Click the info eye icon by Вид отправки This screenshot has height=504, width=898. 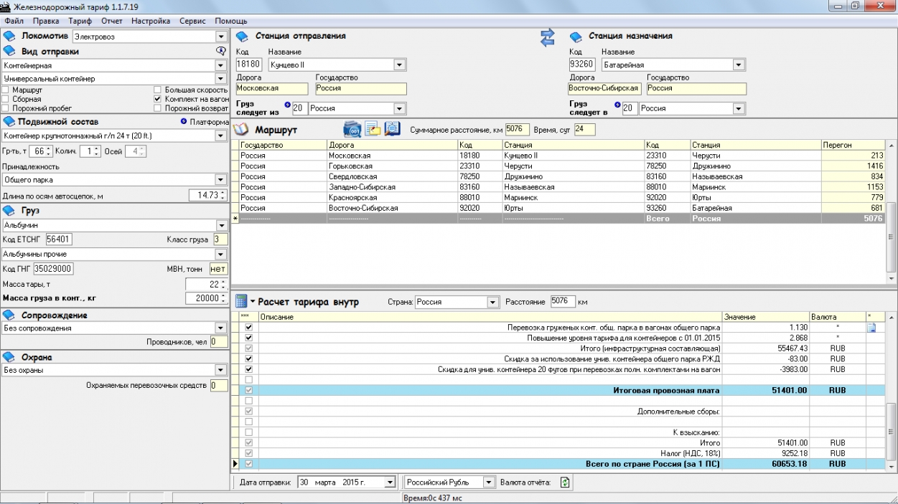[x=221, y=52]
